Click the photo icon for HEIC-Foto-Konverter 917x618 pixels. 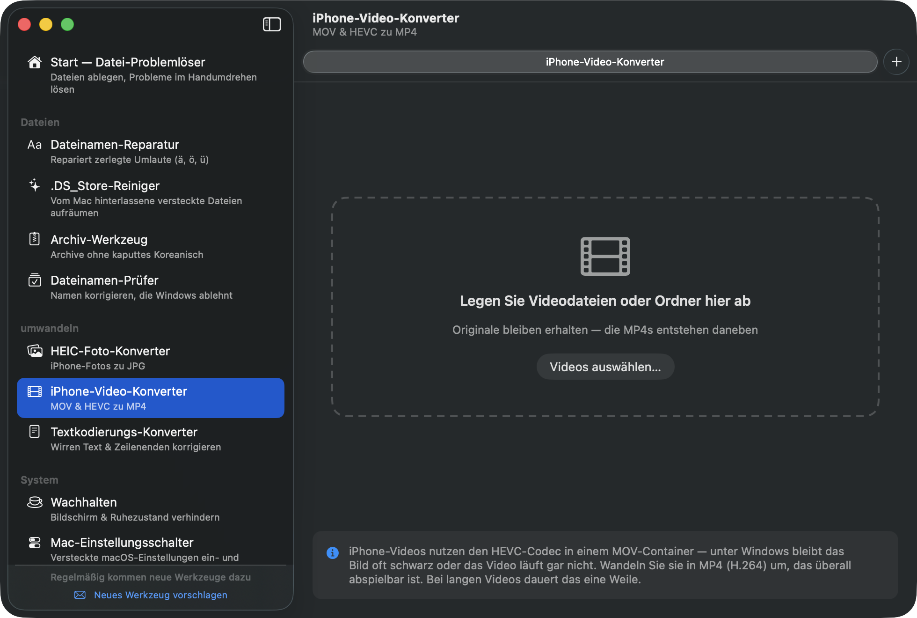click(35, 351)
